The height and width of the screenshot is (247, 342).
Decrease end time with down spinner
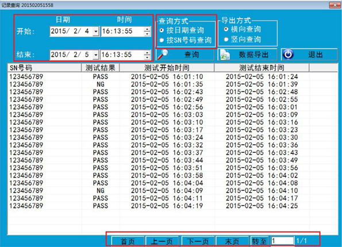[148, 57]
